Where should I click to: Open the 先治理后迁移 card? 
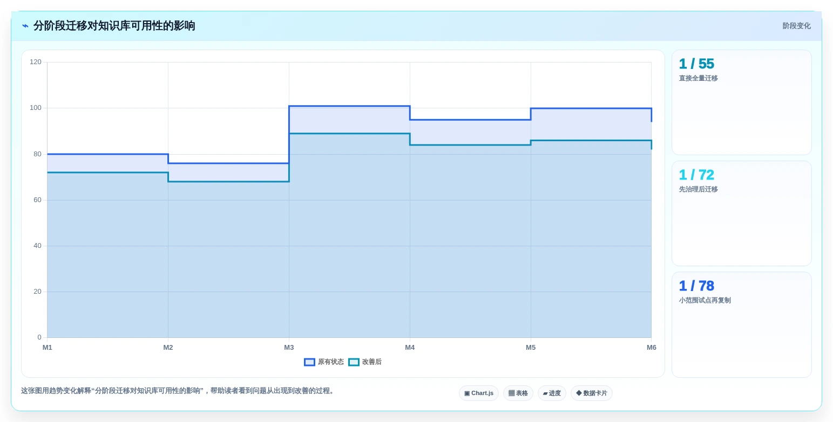point(742,213)
